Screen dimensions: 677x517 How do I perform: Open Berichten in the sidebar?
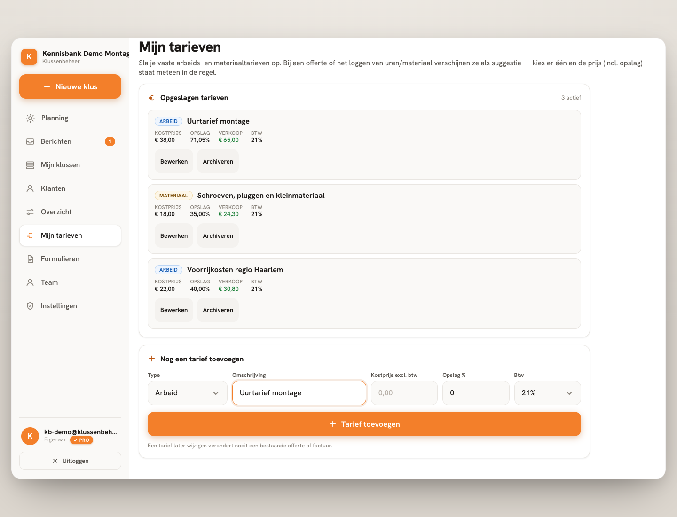[70, 141]
